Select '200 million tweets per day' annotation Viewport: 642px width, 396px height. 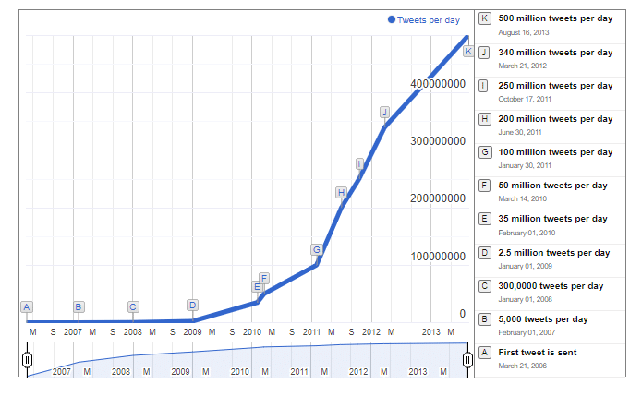(x=555, y=119)
